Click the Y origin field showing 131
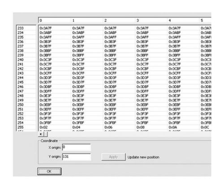 click(x=76, y=157)
